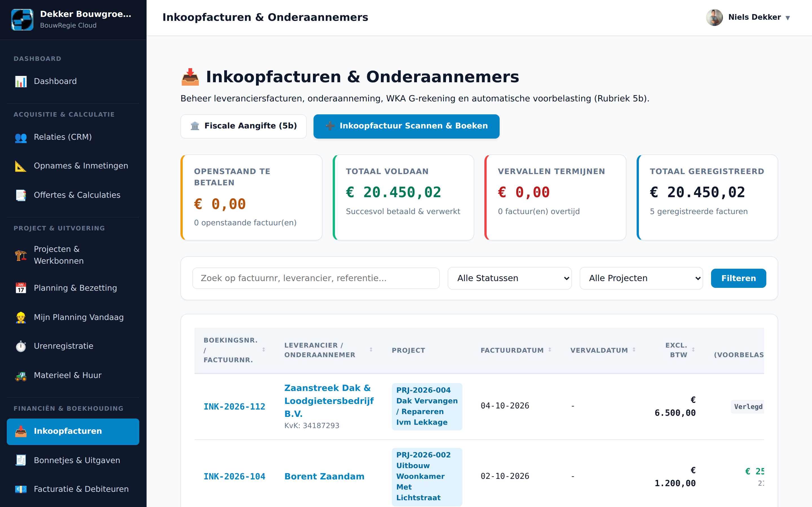Click the bank building icon on Fiscale Aangifte
The width and height of the screenshot is (812, 507).
(195, 126)
